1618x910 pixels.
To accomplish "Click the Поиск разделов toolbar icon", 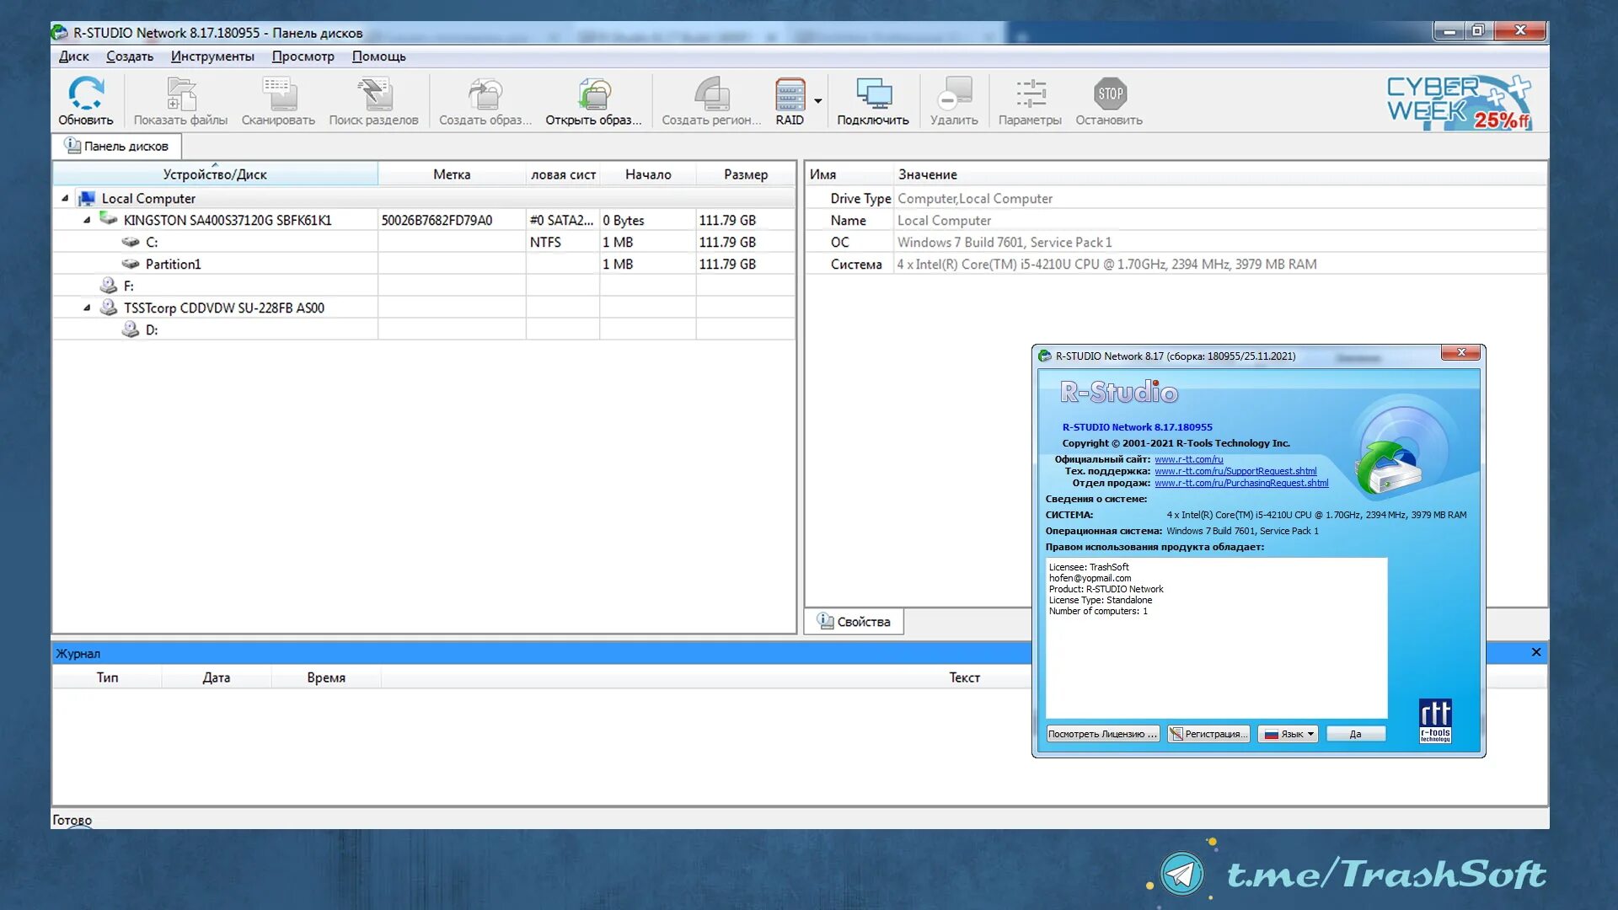I will pyautogui.click(x=374, y=94).
